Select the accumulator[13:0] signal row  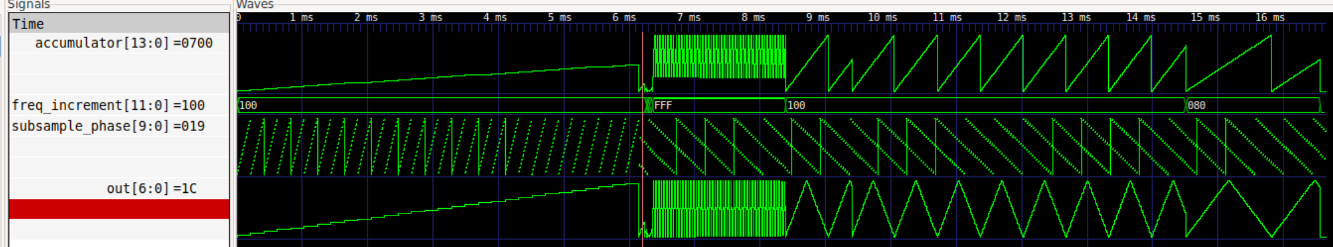119,43
